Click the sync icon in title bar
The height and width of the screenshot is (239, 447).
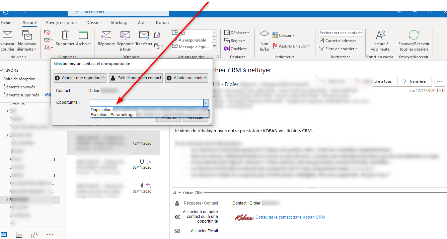pyautogui.click(x=5, y=12)
